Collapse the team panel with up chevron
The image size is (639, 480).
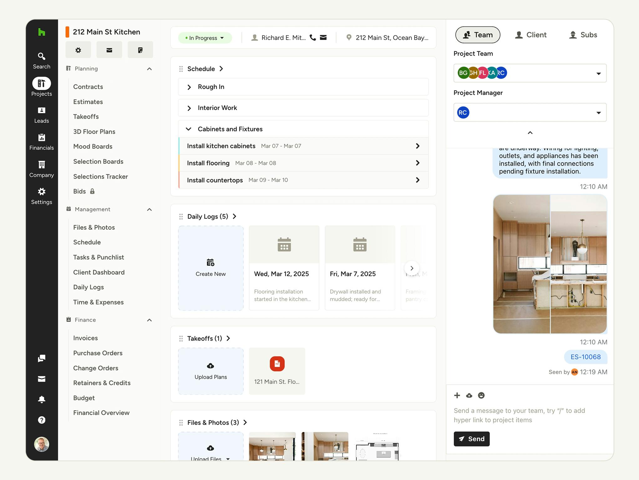pyautogui.click(x=530, y=132)
